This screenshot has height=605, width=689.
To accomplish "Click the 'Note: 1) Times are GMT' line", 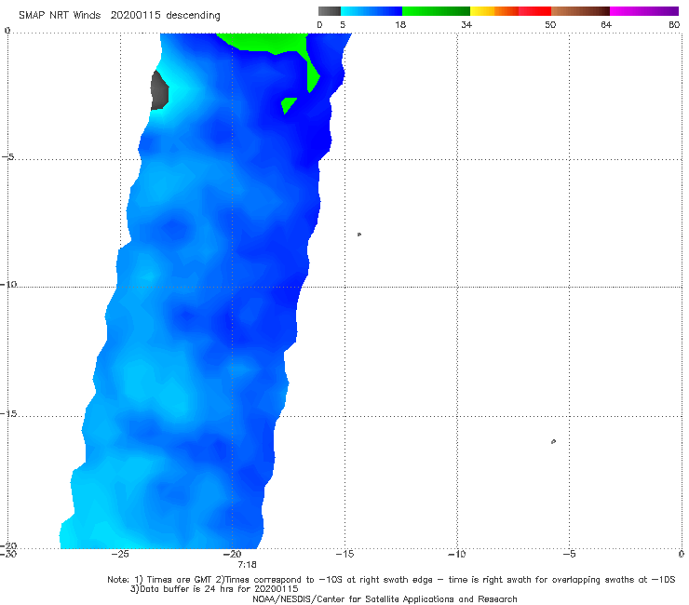I will click(x=391, y=580).
